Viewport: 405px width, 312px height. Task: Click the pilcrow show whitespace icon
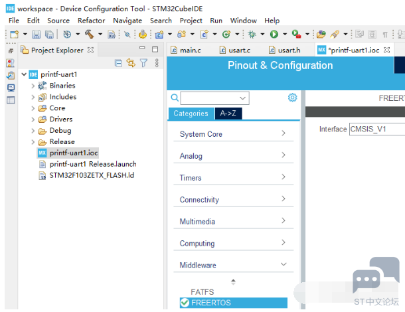[385, 35]
